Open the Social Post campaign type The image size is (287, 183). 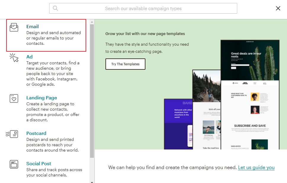tap(39, 163)
